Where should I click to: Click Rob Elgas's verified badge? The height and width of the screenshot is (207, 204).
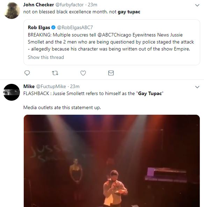[x=53, y=27]
